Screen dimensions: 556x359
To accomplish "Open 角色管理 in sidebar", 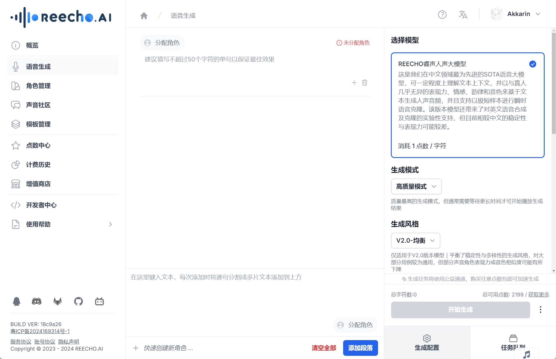I will point(63,86).
